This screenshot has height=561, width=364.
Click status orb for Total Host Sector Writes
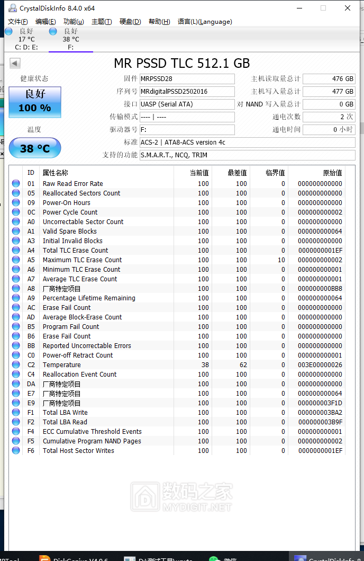tap(16, 450)
